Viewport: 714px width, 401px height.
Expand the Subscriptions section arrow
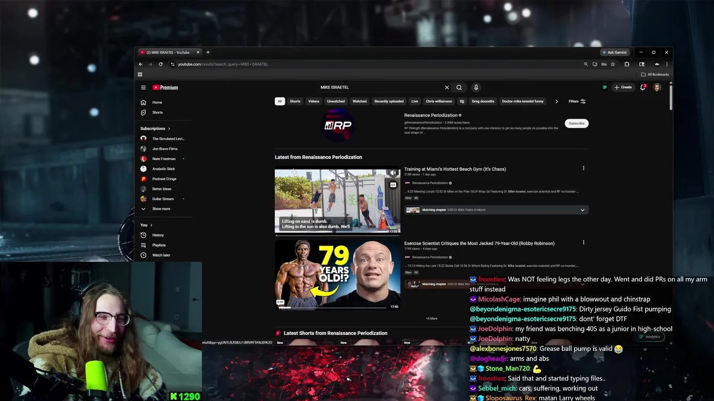click(170, 129)
